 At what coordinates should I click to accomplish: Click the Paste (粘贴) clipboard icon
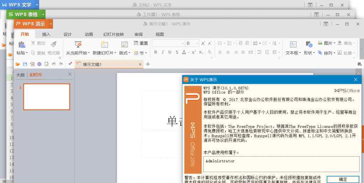click(x=22, y=44)
